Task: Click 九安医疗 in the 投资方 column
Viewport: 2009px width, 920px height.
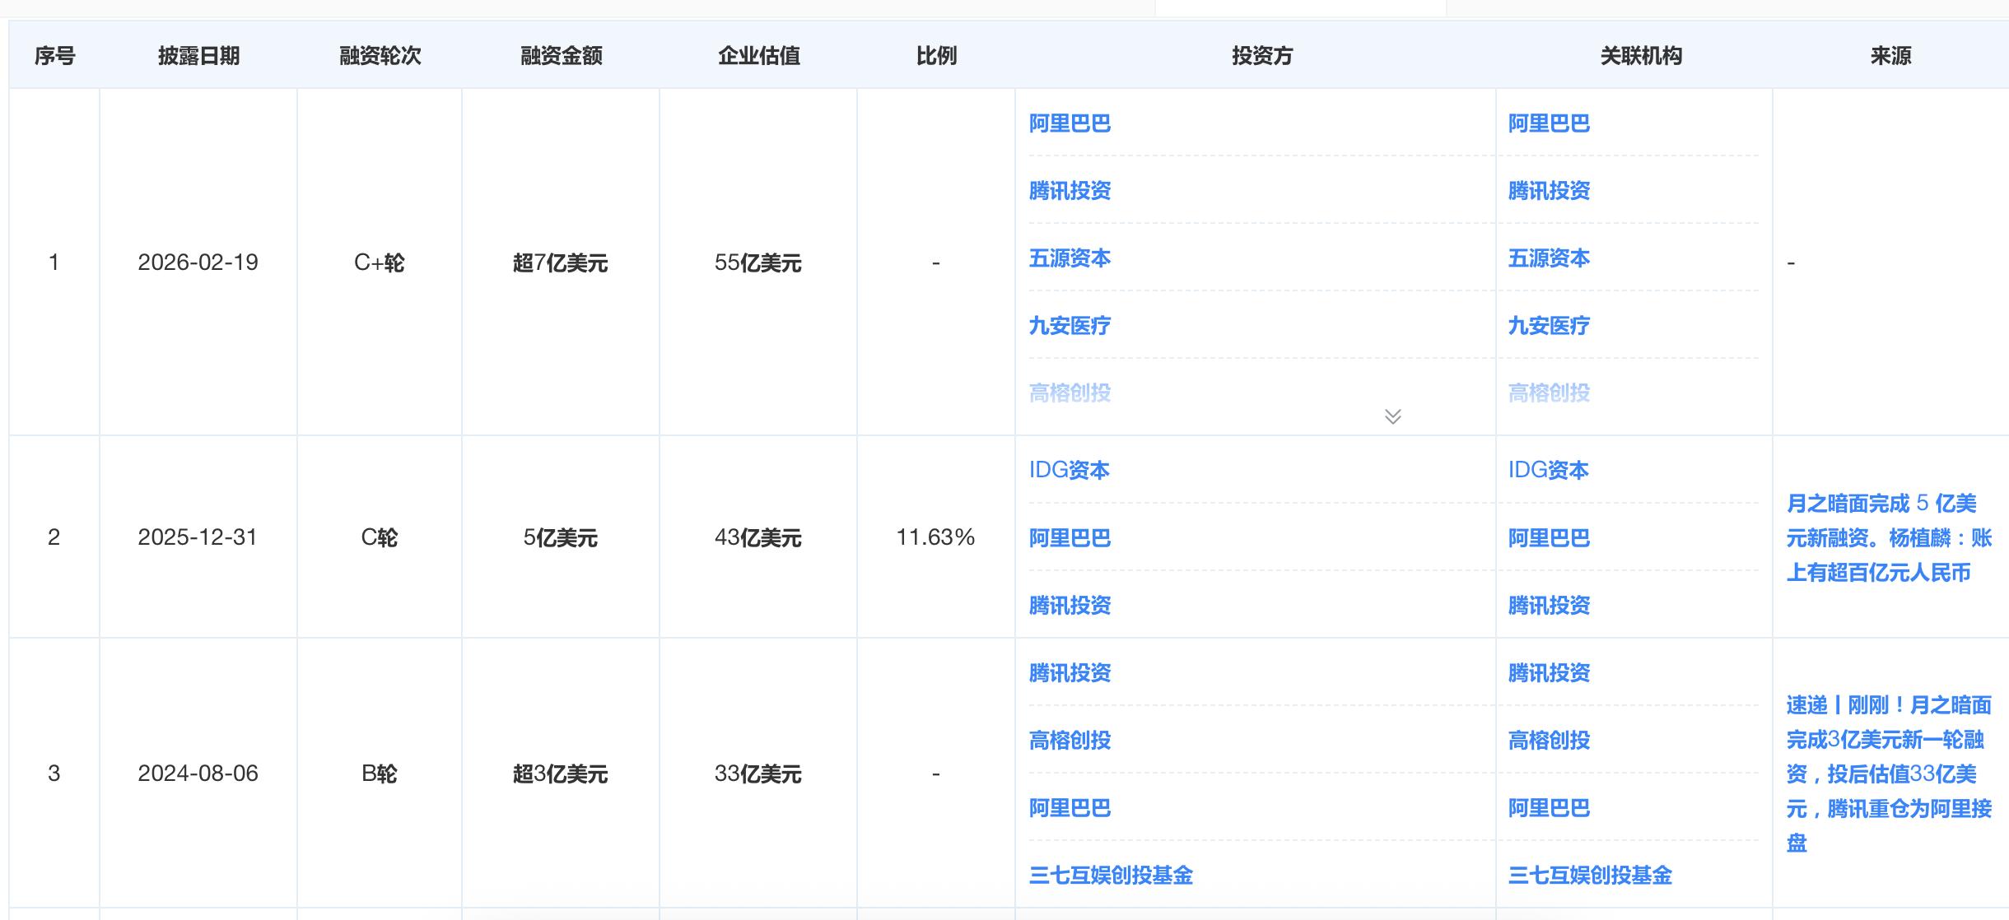Action: (1070, 326)
